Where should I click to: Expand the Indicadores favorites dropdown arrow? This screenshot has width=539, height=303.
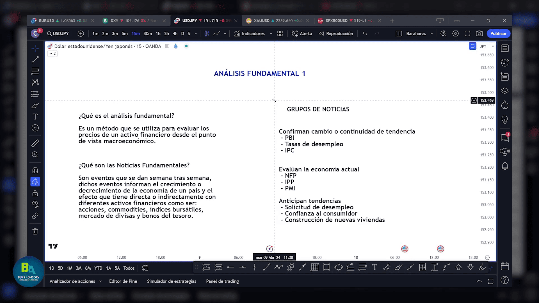pyautogui.click(x=271, y=34)
